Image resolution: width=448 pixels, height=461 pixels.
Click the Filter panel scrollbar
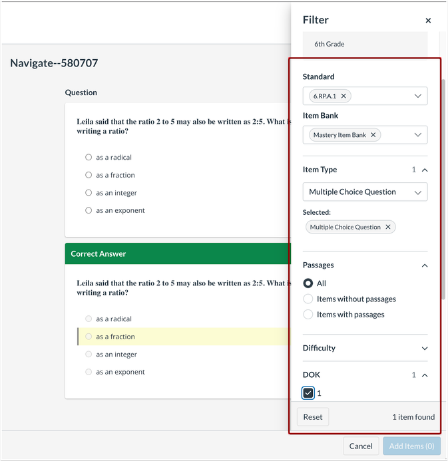(x=444, y=186)
